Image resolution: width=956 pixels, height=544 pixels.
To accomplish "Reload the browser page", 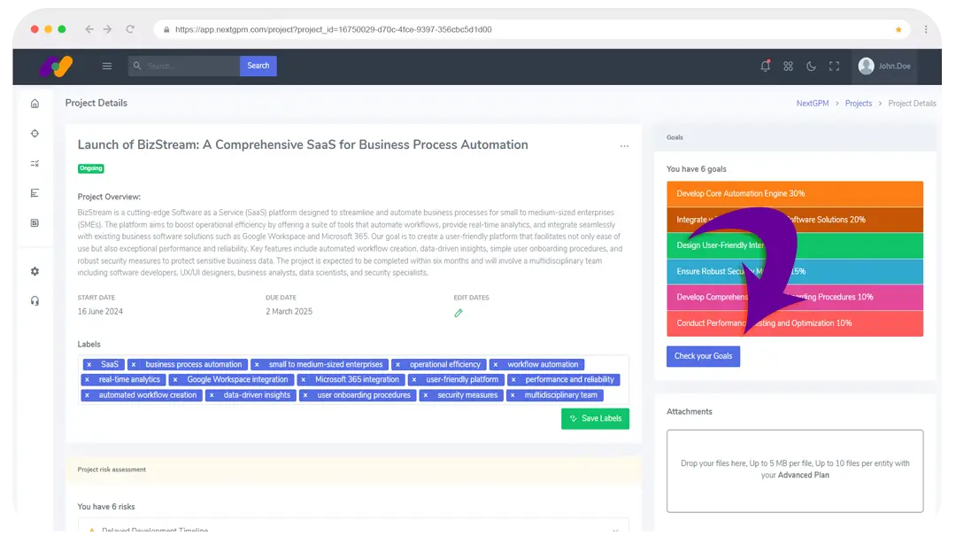I will 130,29.
